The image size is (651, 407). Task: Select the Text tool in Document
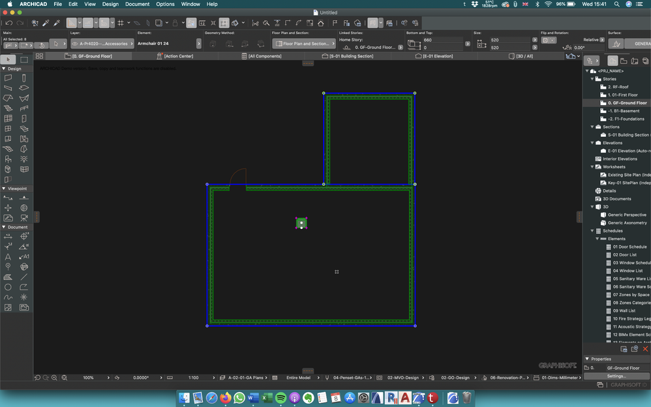click(x=8, y=256)
